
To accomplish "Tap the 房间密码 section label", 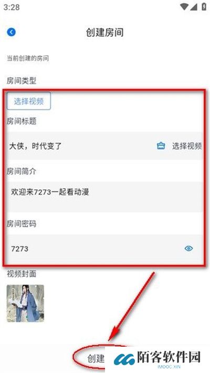I will (22, 224).
